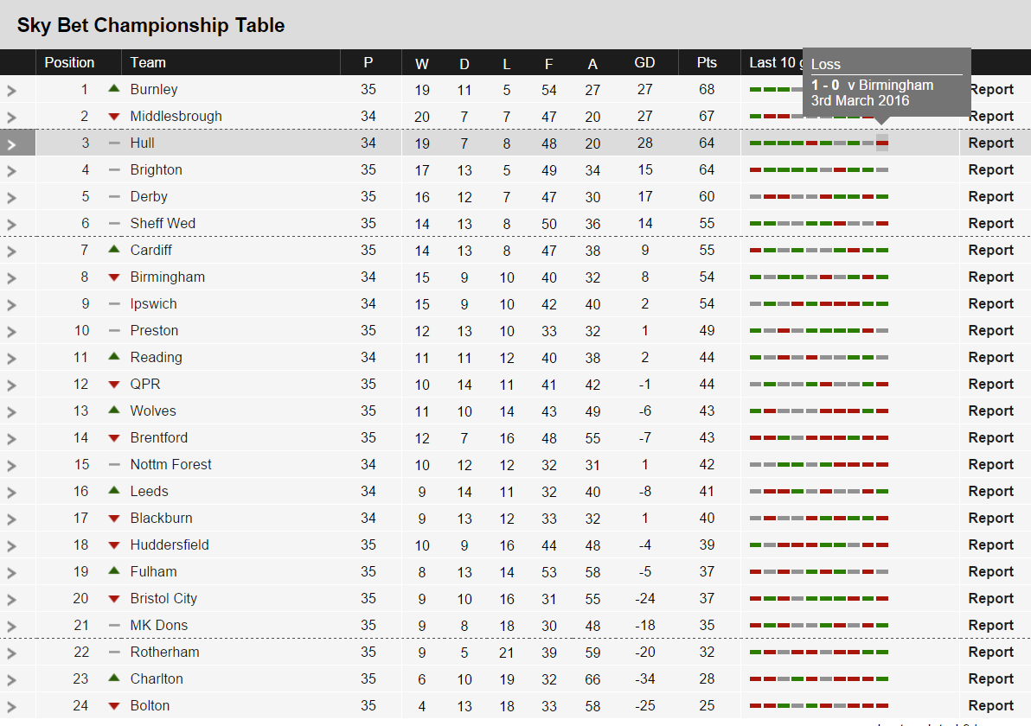This screenshot has width=1031, height=726.
Task: Sort table by GD column header
Action: [644, 62]
